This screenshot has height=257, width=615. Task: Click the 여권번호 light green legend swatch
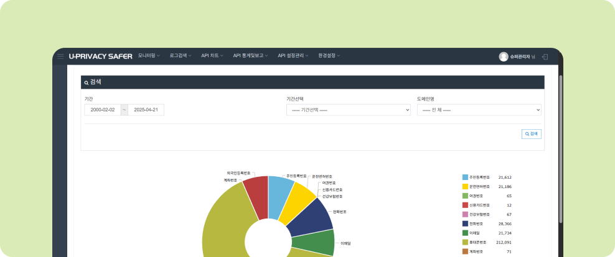(465, 196)
